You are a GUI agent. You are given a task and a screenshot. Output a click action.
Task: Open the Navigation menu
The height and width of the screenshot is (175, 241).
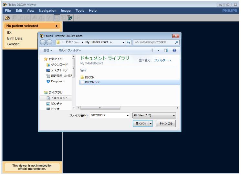click(47, 11)
